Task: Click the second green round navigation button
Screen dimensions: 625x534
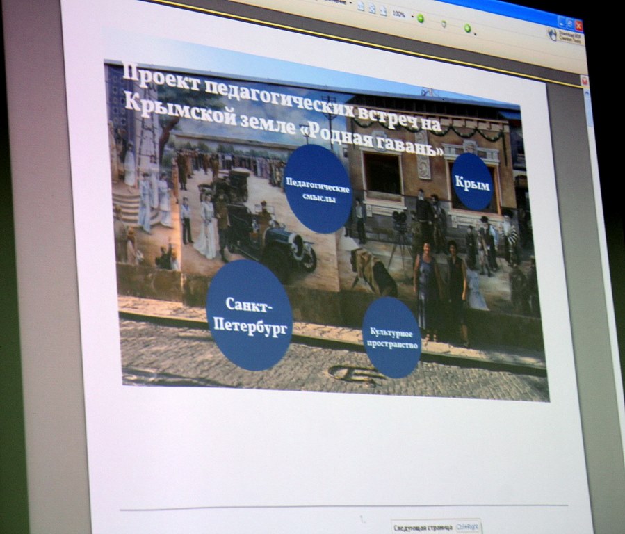Action: (468, 28)
